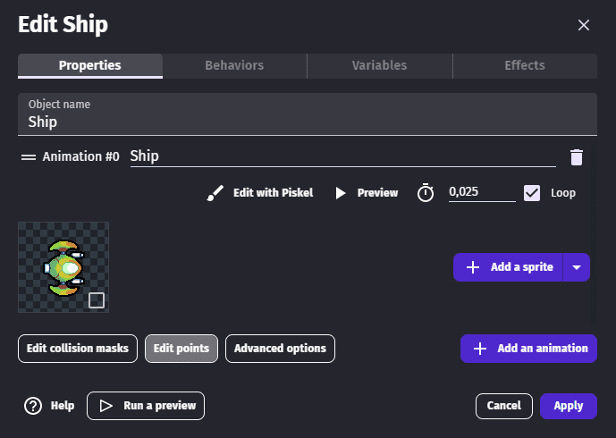Toggle the Loop checkbox
The image size is (616, 438).
point(532,193)
